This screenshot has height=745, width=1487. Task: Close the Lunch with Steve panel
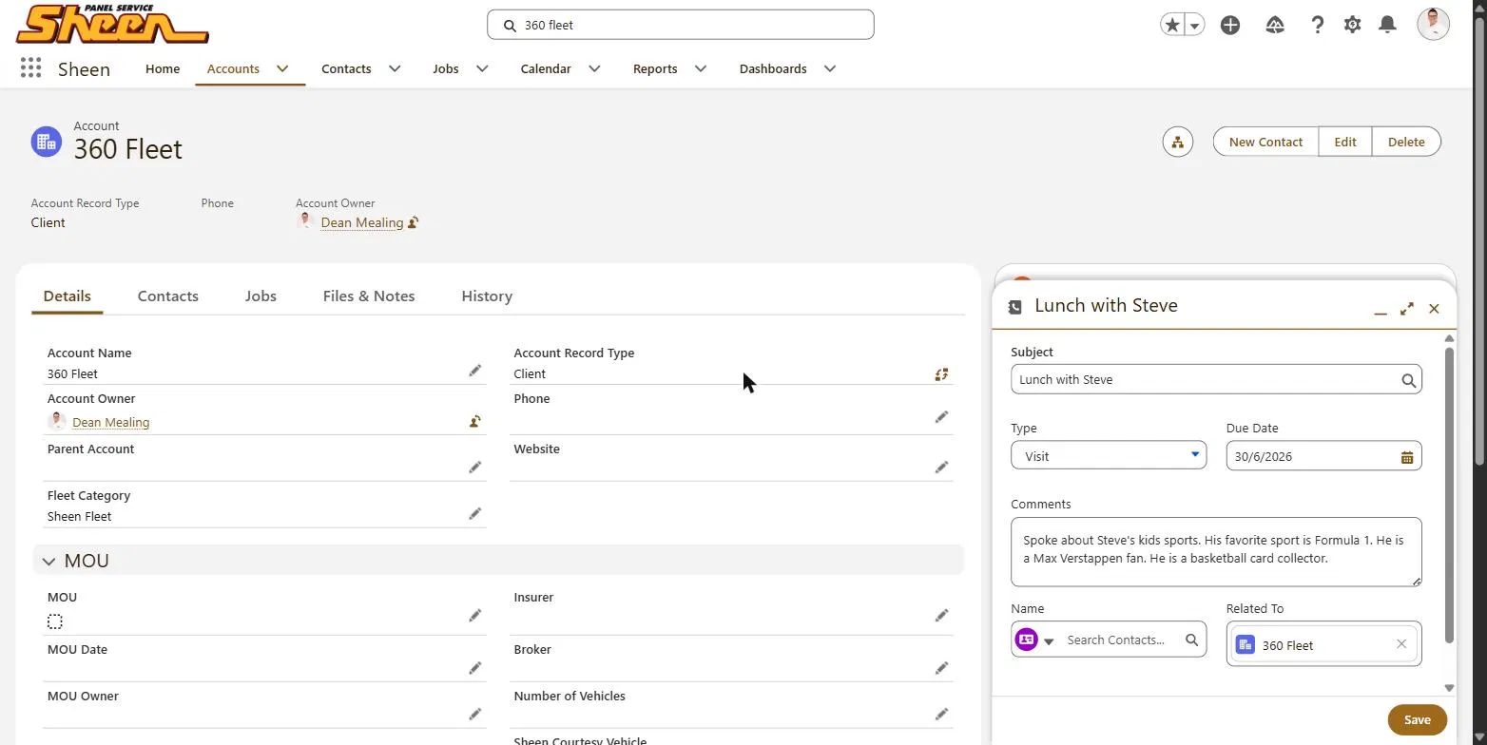(x=1434, y=309)
